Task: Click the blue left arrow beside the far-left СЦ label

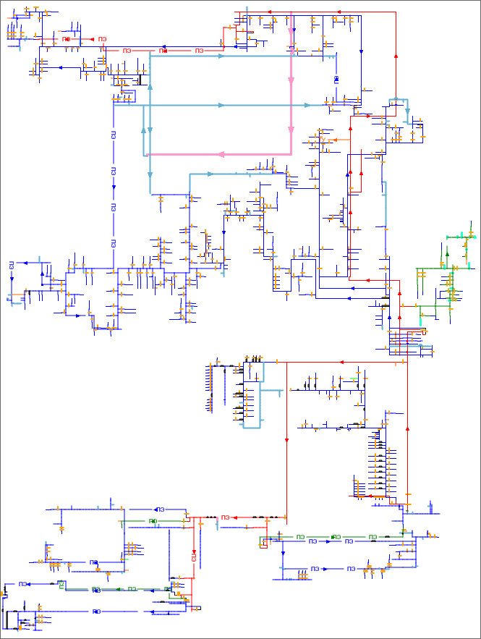Action: pos(25,261)
